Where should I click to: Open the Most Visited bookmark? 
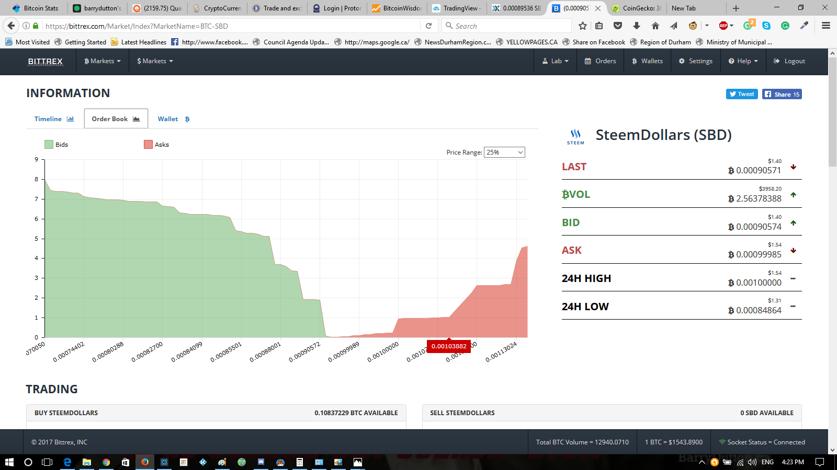click(27, 42)
